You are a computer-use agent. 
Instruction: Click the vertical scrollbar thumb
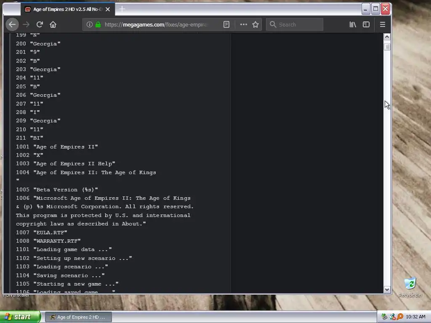[387, 47]
